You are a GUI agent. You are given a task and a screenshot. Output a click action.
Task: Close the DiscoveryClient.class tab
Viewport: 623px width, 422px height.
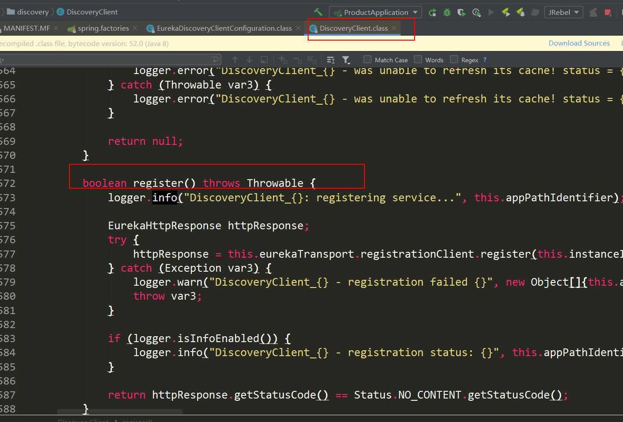tap(394, 28)
